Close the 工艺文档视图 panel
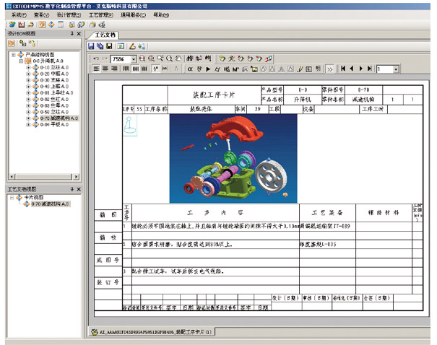 tap(79, 189)
